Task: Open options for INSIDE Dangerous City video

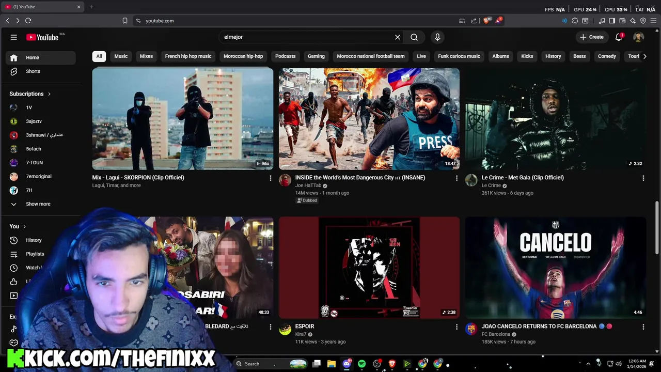Action: [457, 178]
